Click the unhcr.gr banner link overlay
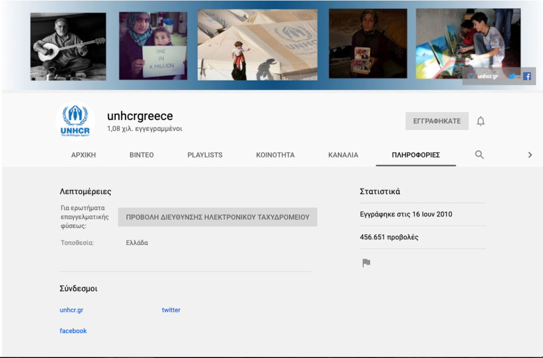This screenshot has height=358, width=543. click(483, 76)
